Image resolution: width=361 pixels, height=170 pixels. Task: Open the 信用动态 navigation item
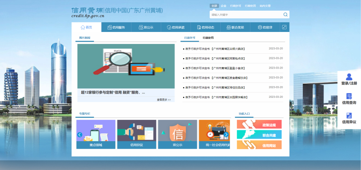coord(206,27)
